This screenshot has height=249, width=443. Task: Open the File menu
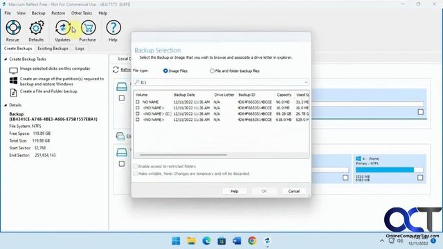pos(8,13)
